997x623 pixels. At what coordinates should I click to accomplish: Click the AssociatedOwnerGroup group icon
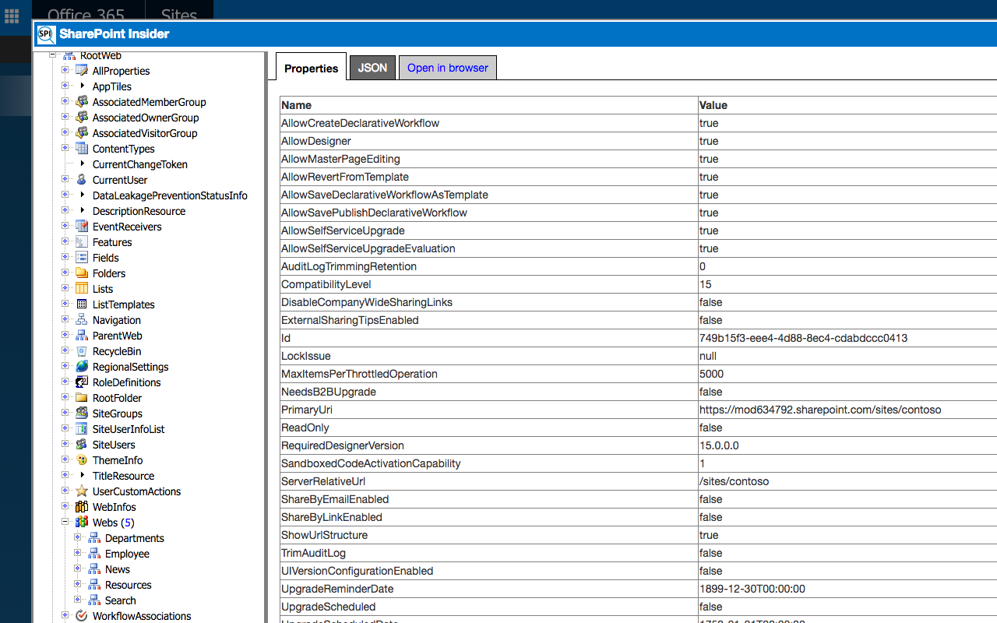click(x=82, y=118)
